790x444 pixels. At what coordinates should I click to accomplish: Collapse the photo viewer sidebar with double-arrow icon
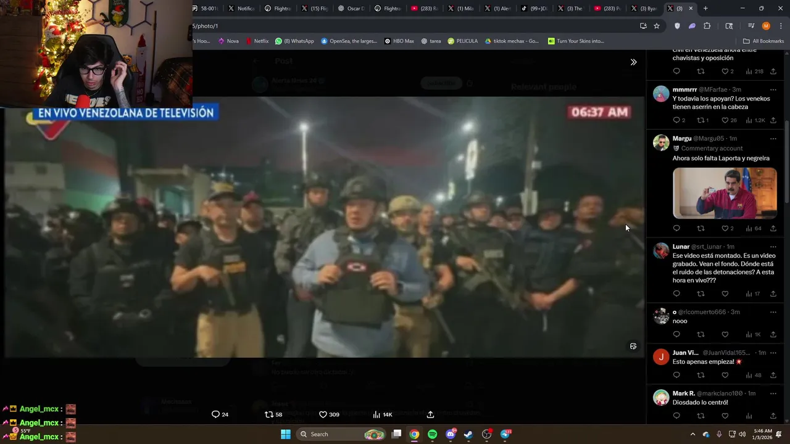pyautogui.click(x=633, y=62)
